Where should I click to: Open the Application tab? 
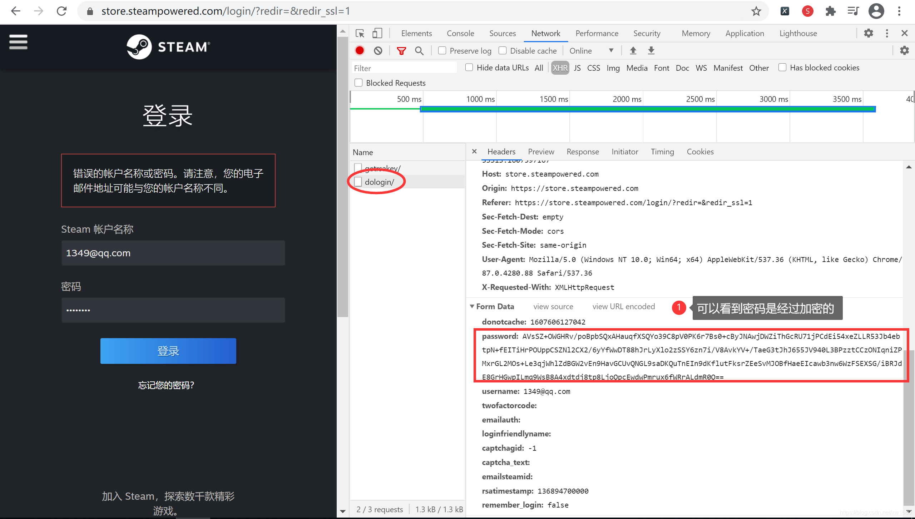[745, 33]
